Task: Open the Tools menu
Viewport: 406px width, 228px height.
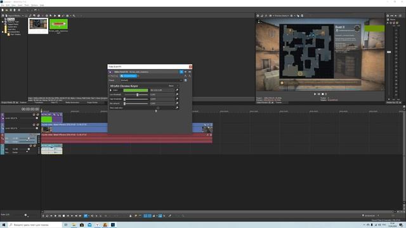Action: click(x=27, y=5)
